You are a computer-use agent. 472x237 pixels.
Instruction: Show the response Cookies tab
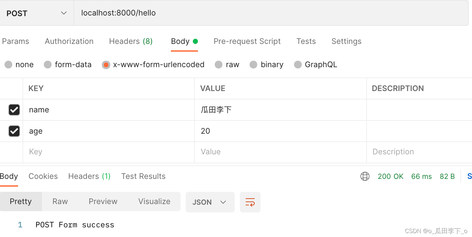click(43, 176)
